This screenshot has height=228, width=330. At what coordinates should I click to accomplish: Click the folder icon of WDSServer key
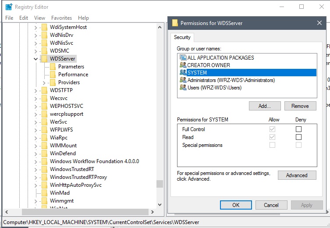point(44,59)
